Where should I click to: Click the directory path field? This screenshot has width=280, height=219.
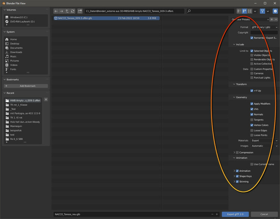coord(134,11)
